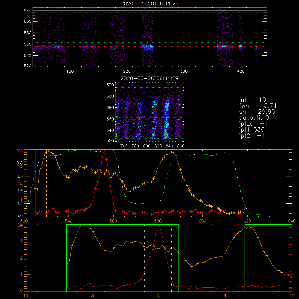Click x-axis label 5 on bottom plot
The height and width of the screenshot is (299, 299).
pos(225,296)
